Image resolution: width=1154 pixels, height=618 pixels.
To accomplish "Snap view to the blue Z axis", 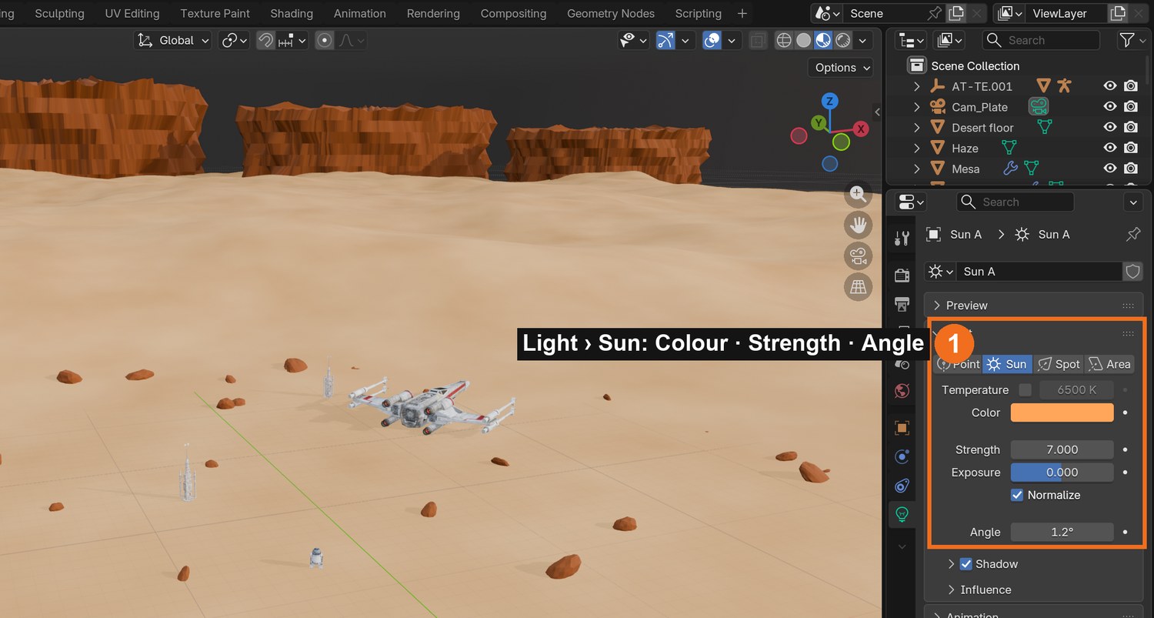I will [x=829, y=101].
